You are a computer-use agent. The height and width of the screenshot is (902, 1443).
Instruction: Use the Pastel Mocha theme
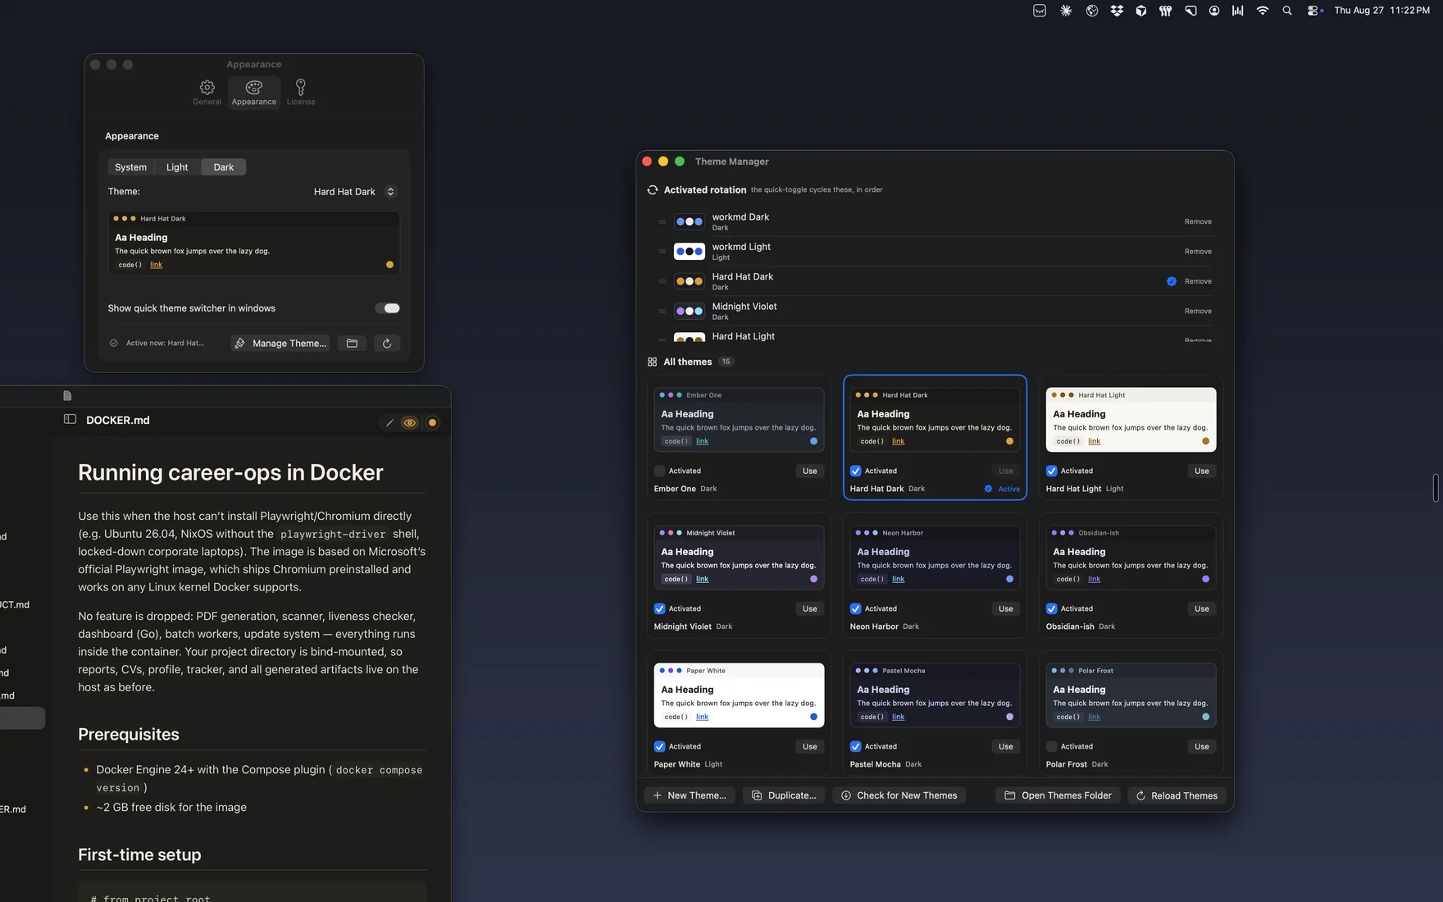tap(1006, 746)
